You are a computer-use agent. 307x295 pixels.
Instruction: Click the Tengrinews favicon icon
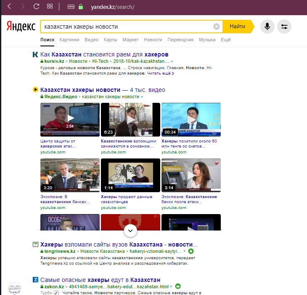tap(35, 244)
